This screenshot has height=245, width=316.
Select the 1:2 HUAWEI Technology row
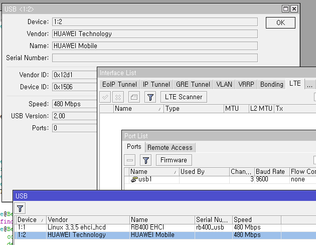point(165,235)
